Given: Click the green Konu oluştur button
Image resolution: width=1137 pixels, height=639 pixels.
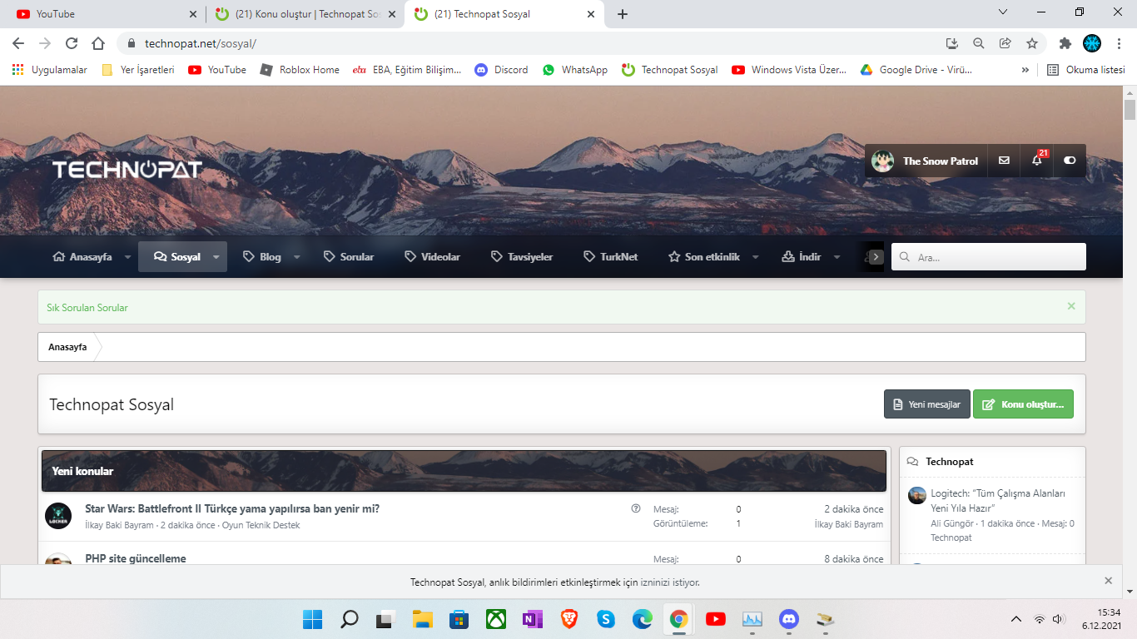Looking at the screenshot, I should tap(1024, 404).
